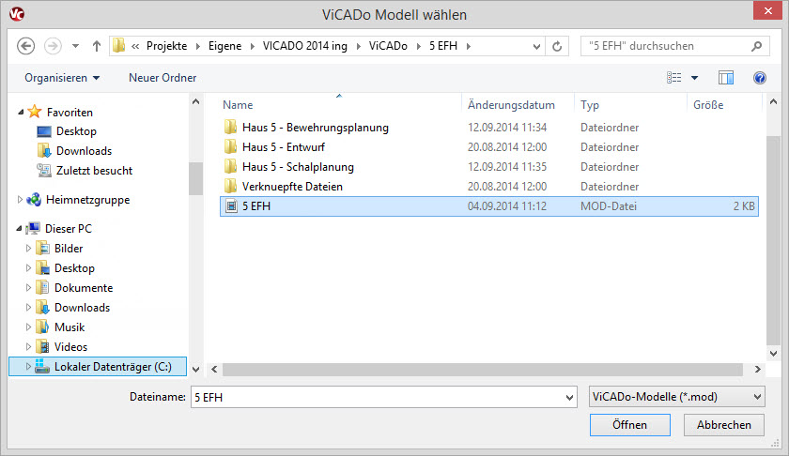
Task: Sort by the Name column header
Action: [x=238, y=105]
